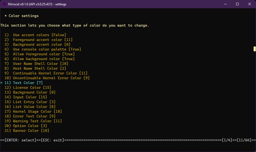256x152 pixels.
Task: Select the Banner Color option
Action: [31, 130]
